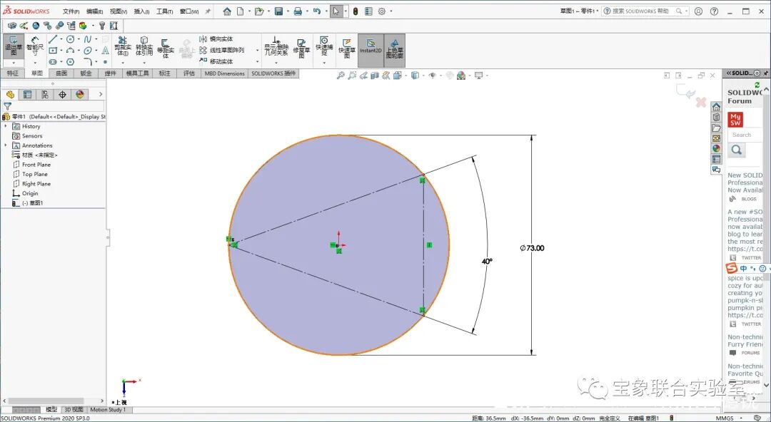Expand the History tree node

[x=6, y=126]
